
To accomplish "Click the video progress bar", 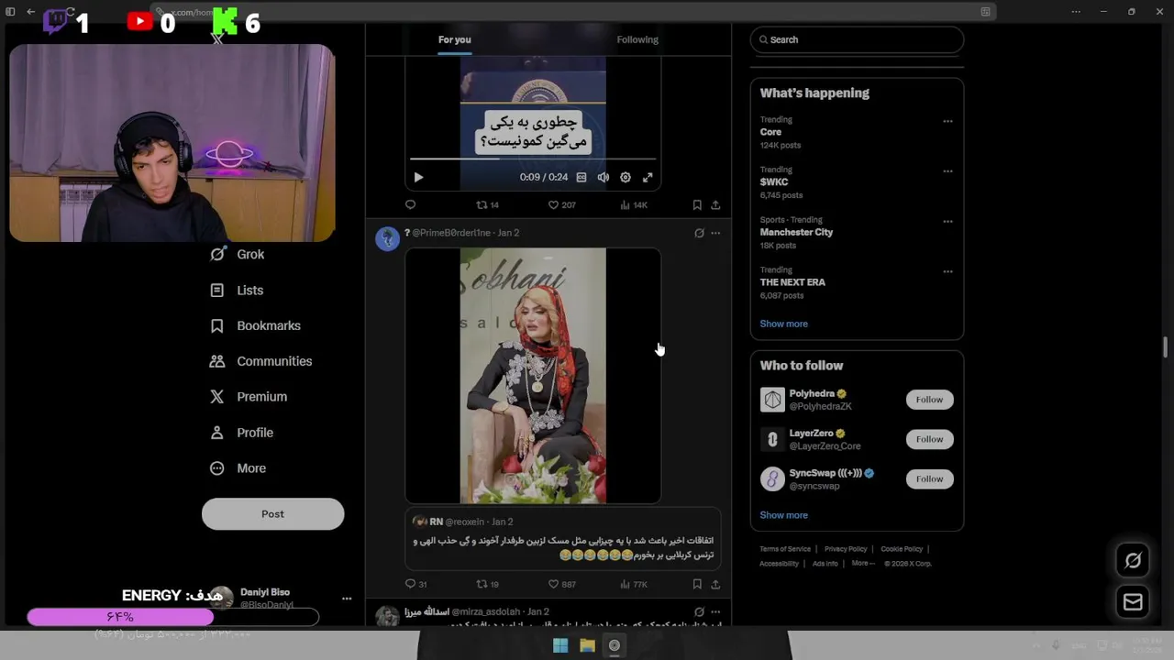I will 533,159.
